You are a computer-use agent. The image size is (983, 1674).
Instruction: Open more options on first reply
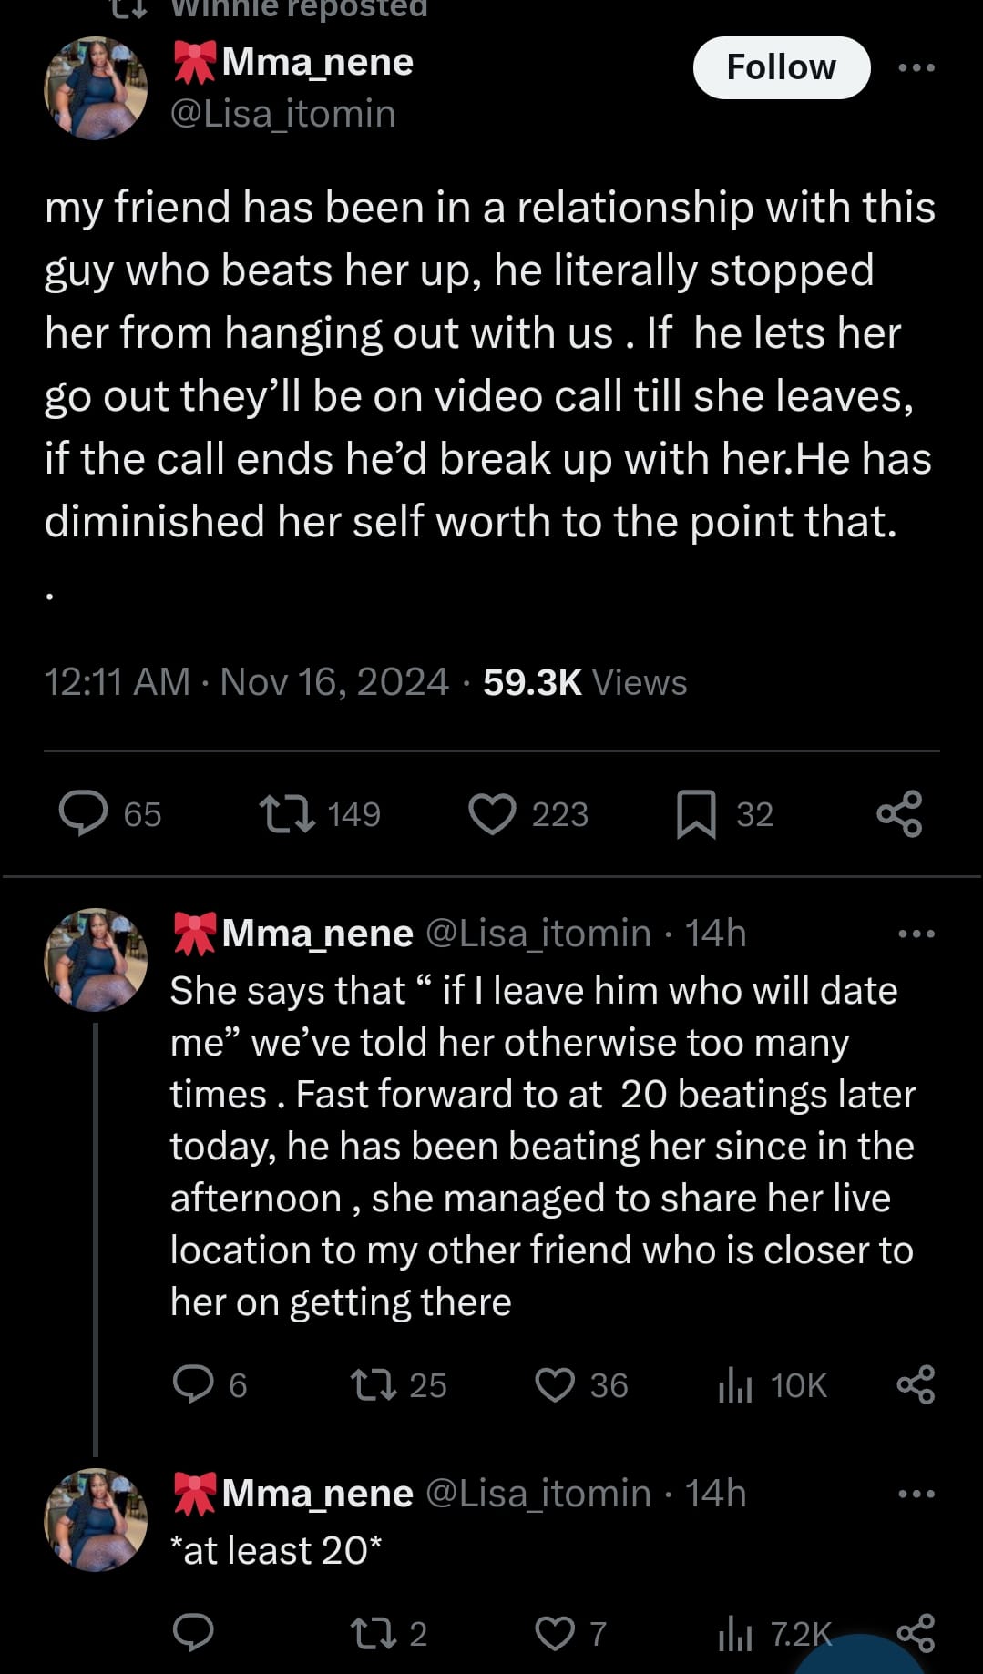click(x=916, y=934)
